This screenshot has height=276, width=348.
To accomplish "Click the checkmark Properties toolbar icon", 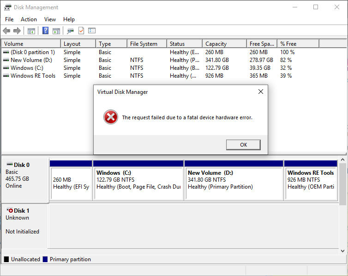I will pyautogui.click(x=81, y=31).
